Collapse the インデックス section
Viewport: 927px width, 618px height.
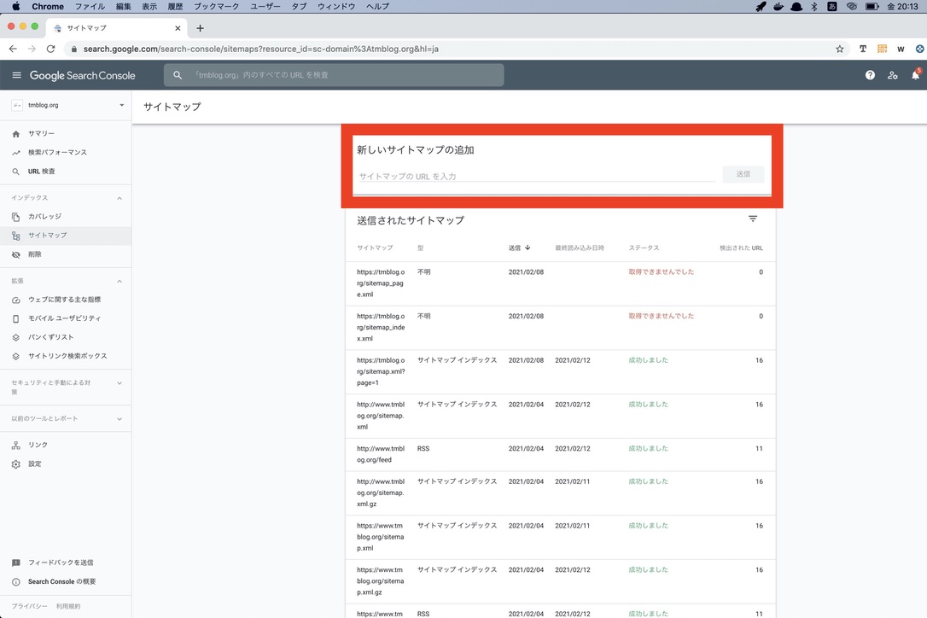click(120, 198)
